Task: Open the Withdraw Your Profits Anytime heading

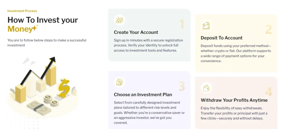Action: pos(234,100)
